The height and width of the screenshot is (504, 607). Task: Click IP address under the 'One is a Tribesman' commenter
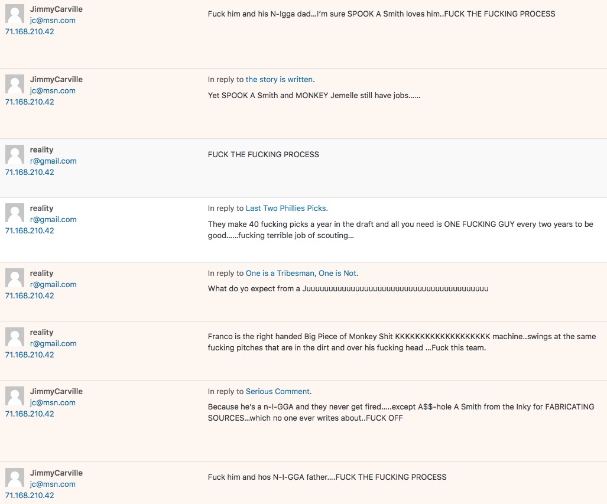(x=30, y=295)
